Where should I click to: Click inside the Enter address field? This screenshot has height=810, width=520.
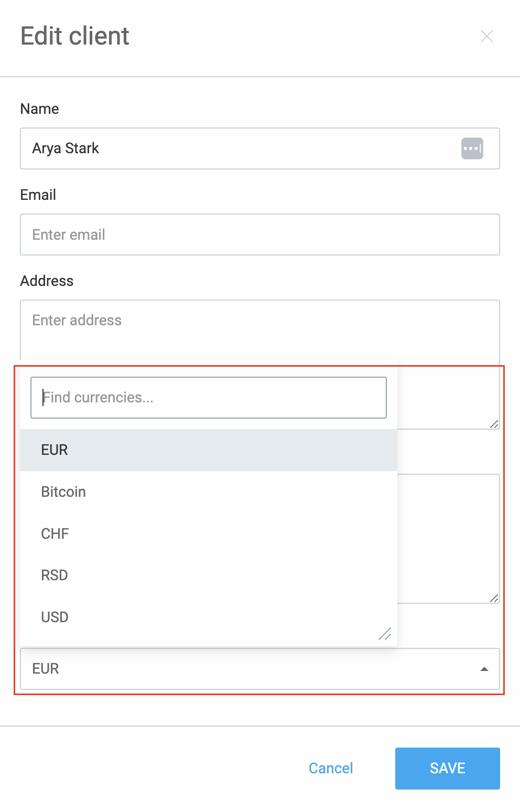click(260, 321)
